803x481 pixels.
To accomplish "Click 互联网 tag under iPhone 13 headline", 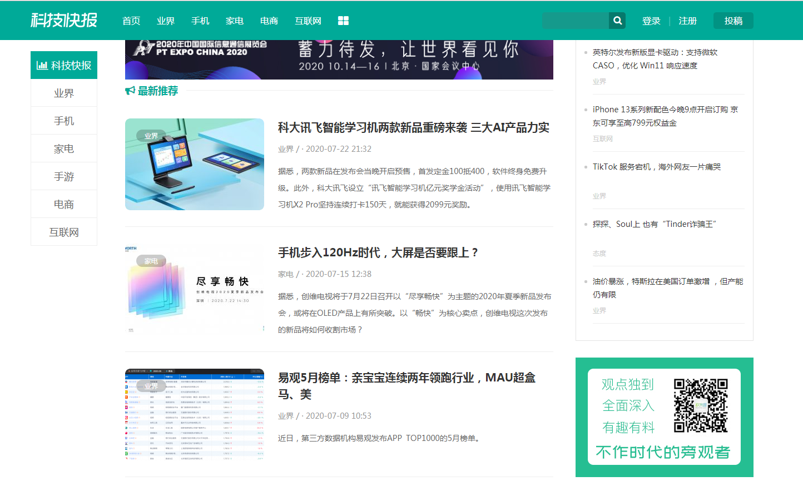I will click(603, 139).
